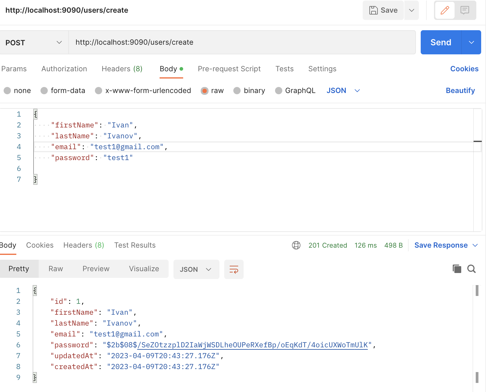
Task: Click the pencil edit icon
Action: [445, 10]
